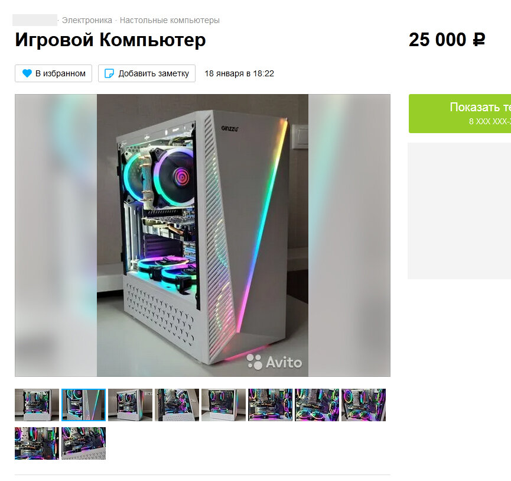The height and width of the screenshot is (481, 511).
Task: Click the Игровой Компьютер listing title
Action: (x=110, y=40)
